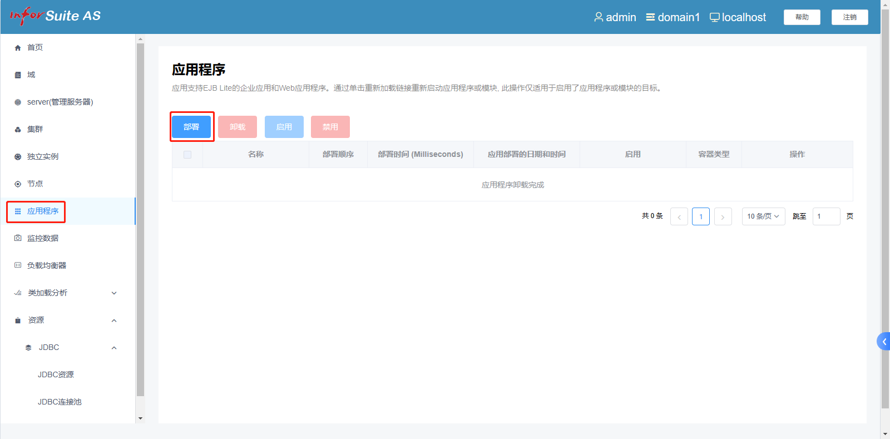Click the home icon beside 首页
The width and height of the screenshot is (890, 439).
coord(18,48)
